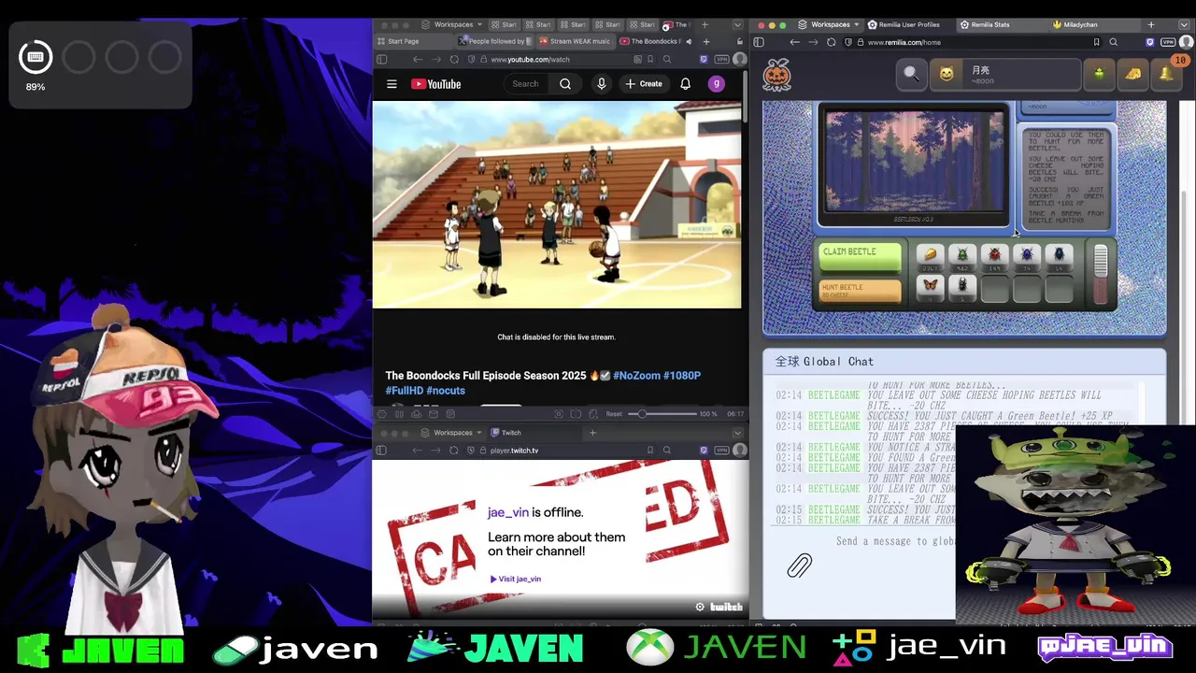
Task: Click the YouTube Create button
Action: click(x=644, y=84)
